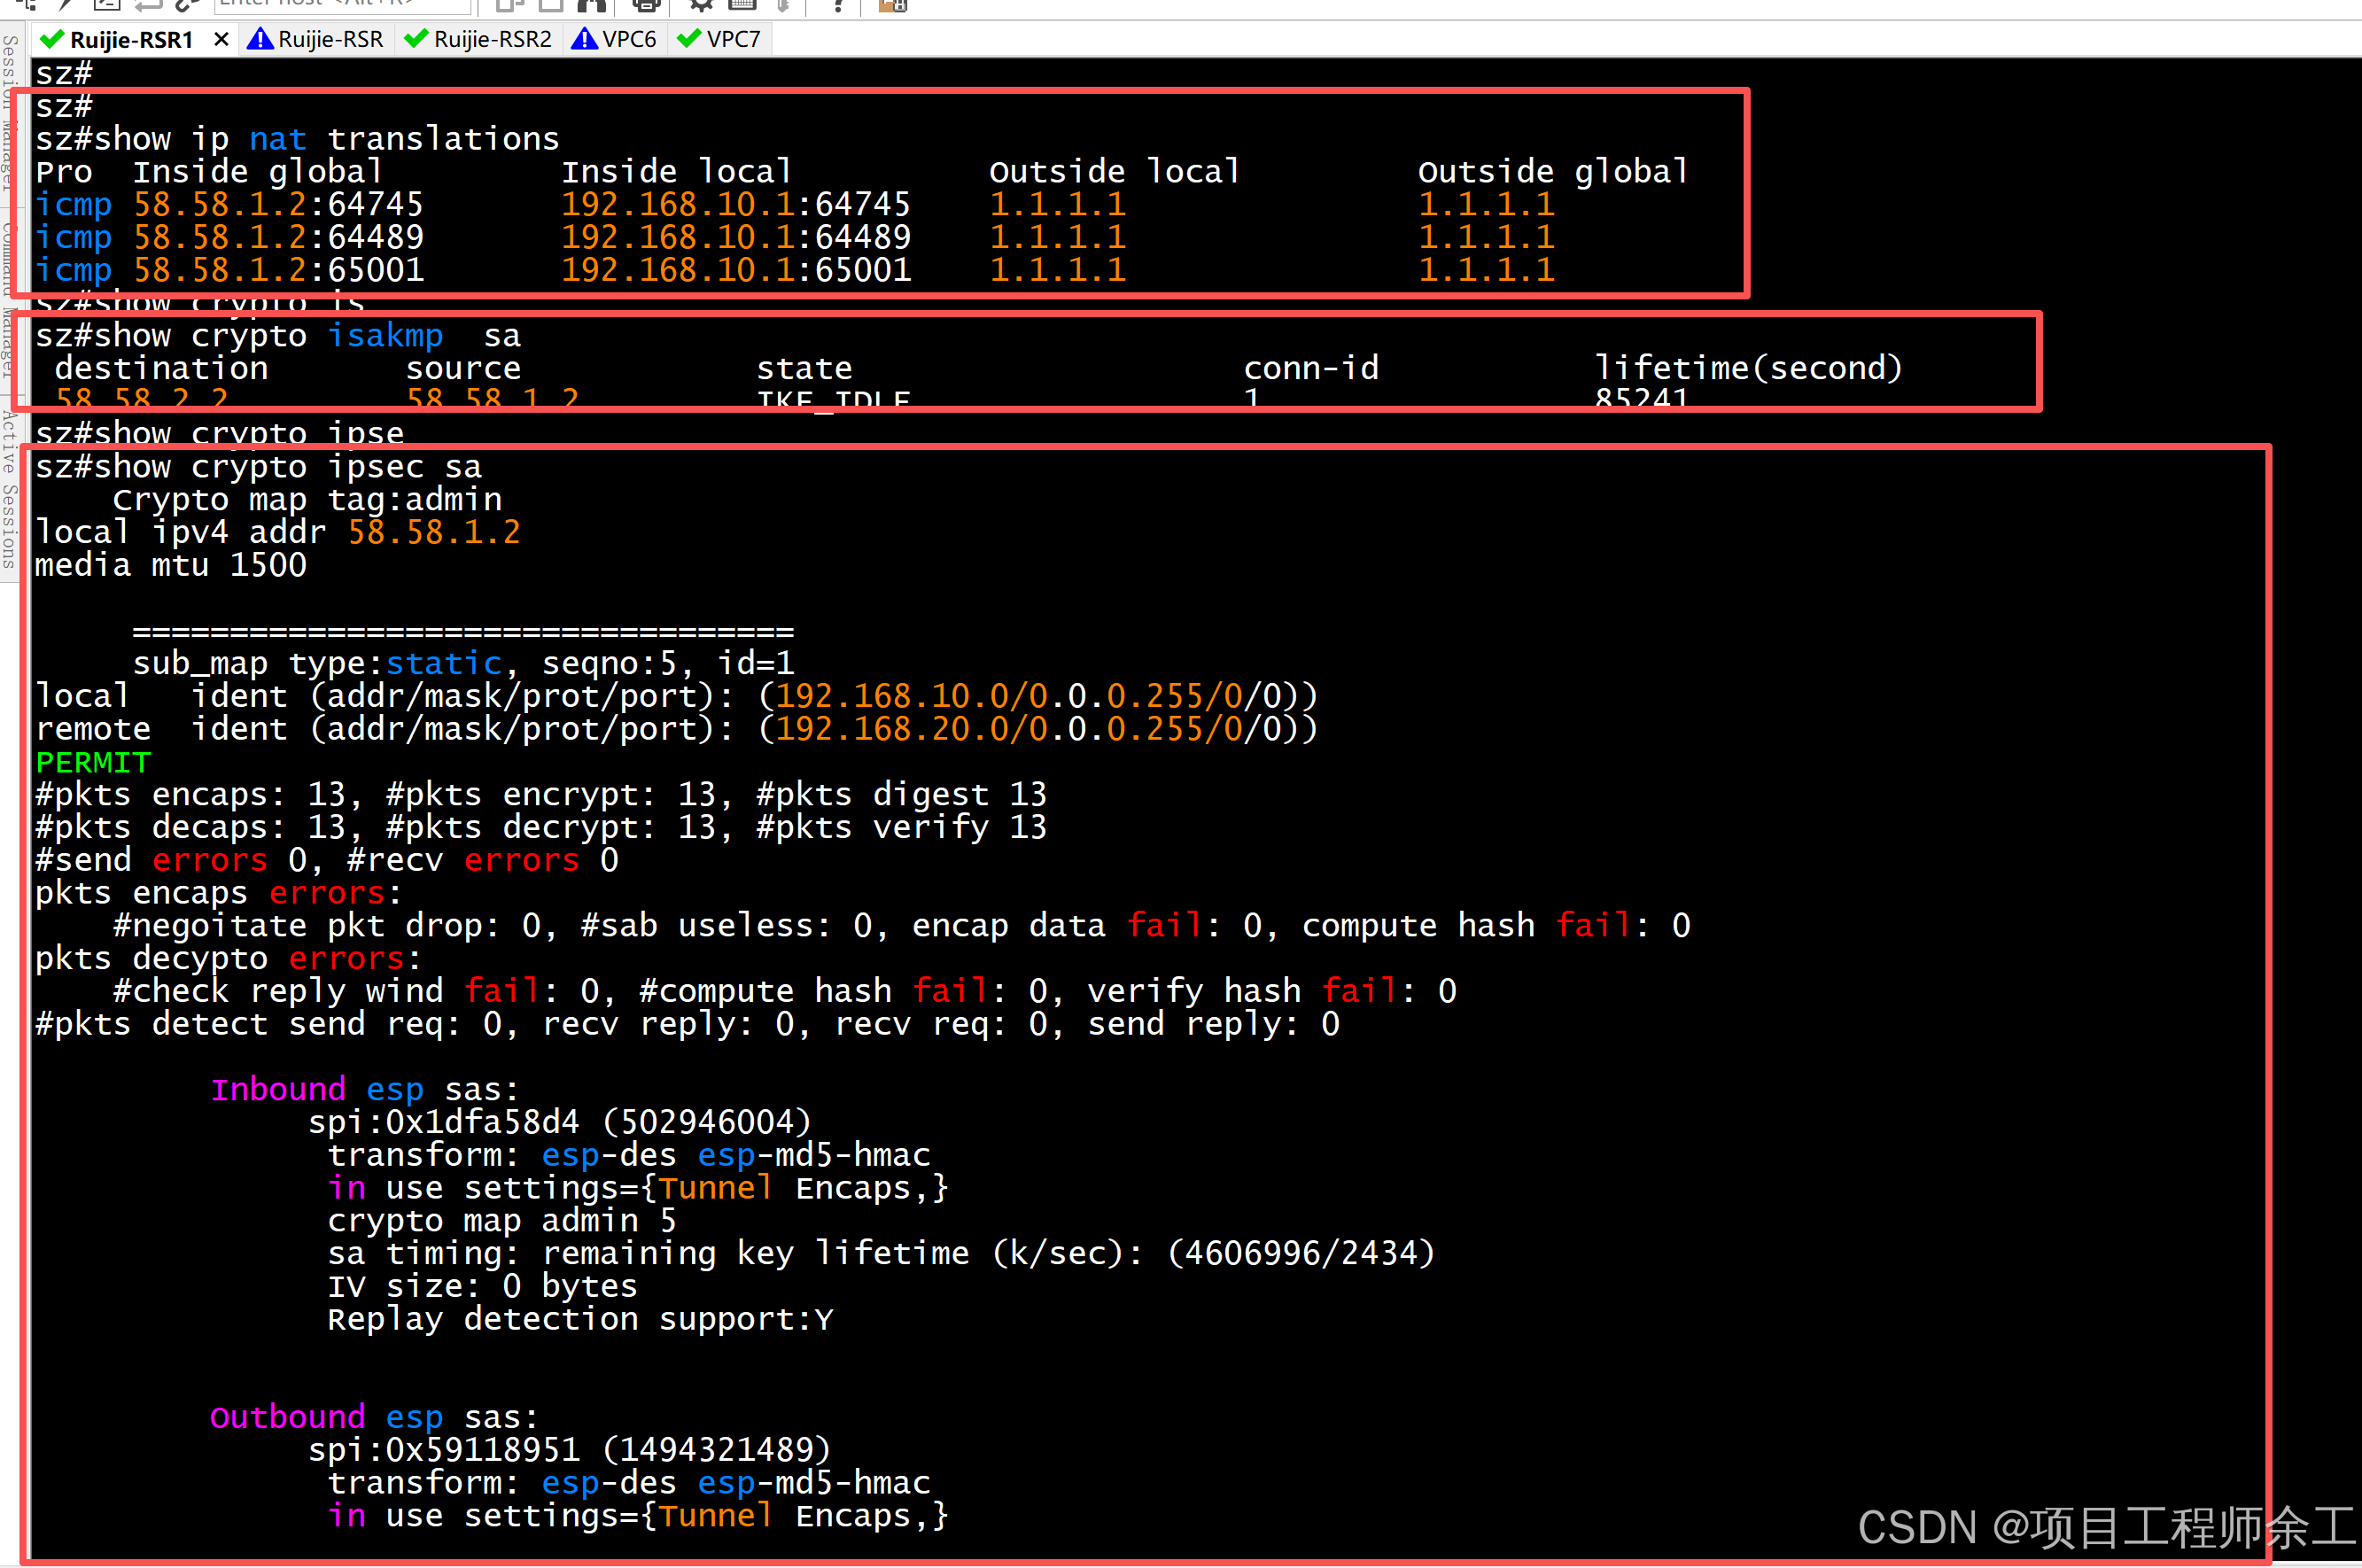Close the Ruijie-RSR1 tab
The image size is (2362, 1568).
point(221,39)
